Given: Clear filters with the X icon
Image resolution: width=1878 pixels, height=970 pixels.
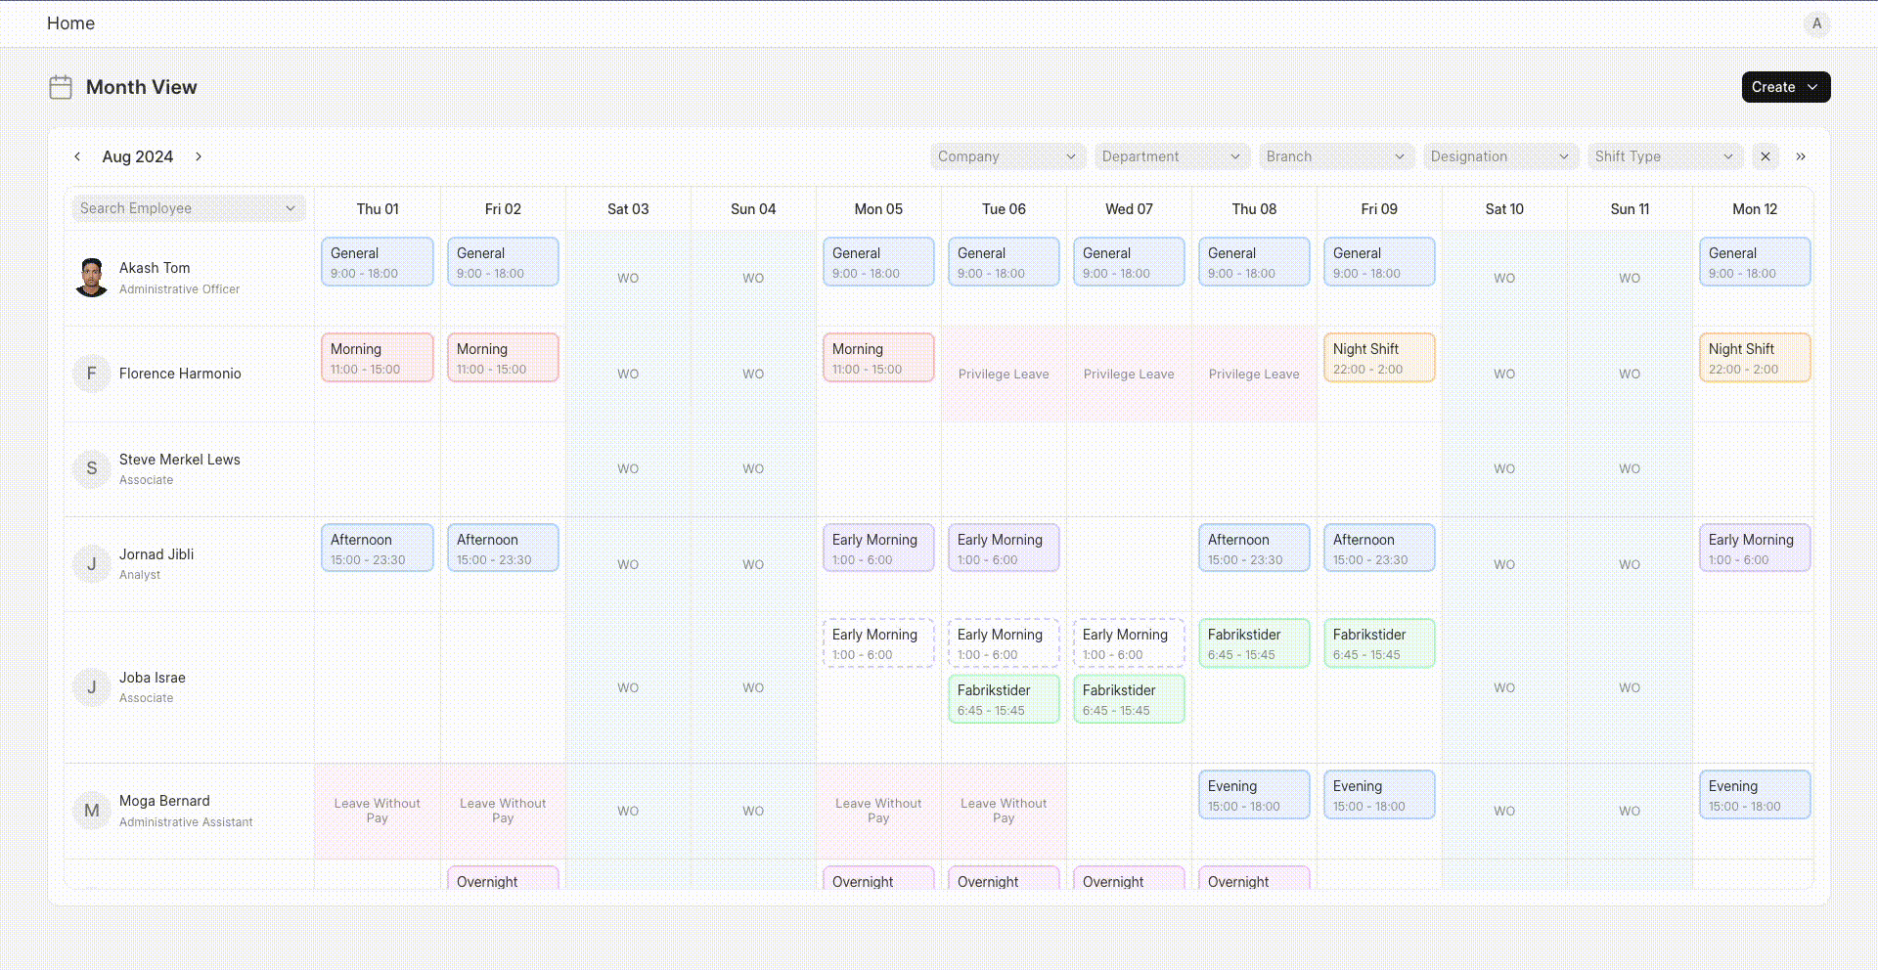Looking at the screenshot, I should [1766, 156].
